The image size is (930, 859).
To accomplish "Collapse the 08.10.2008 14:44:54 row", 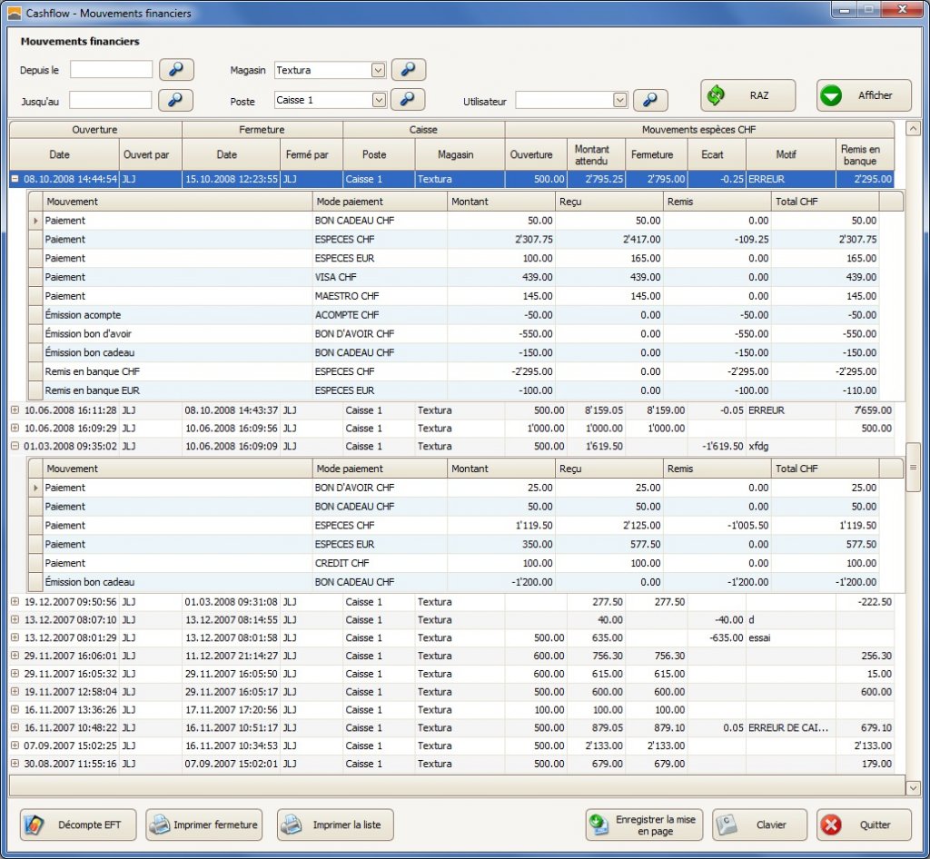I will pos(15,180).
